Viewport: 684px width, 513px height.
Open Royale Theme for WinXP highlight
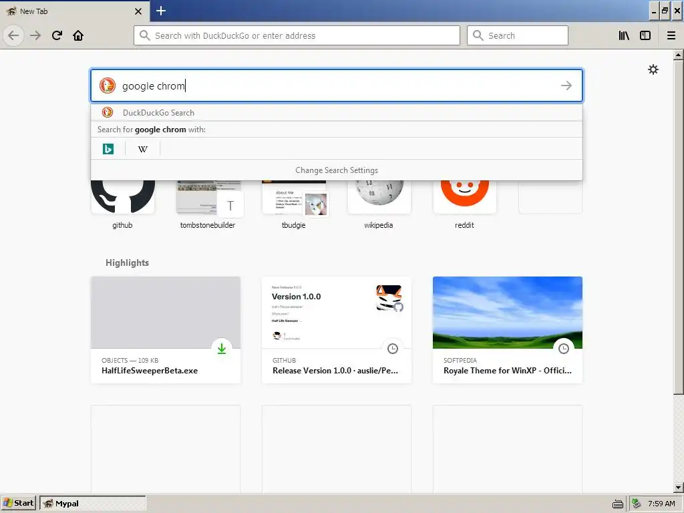[508, 330]
